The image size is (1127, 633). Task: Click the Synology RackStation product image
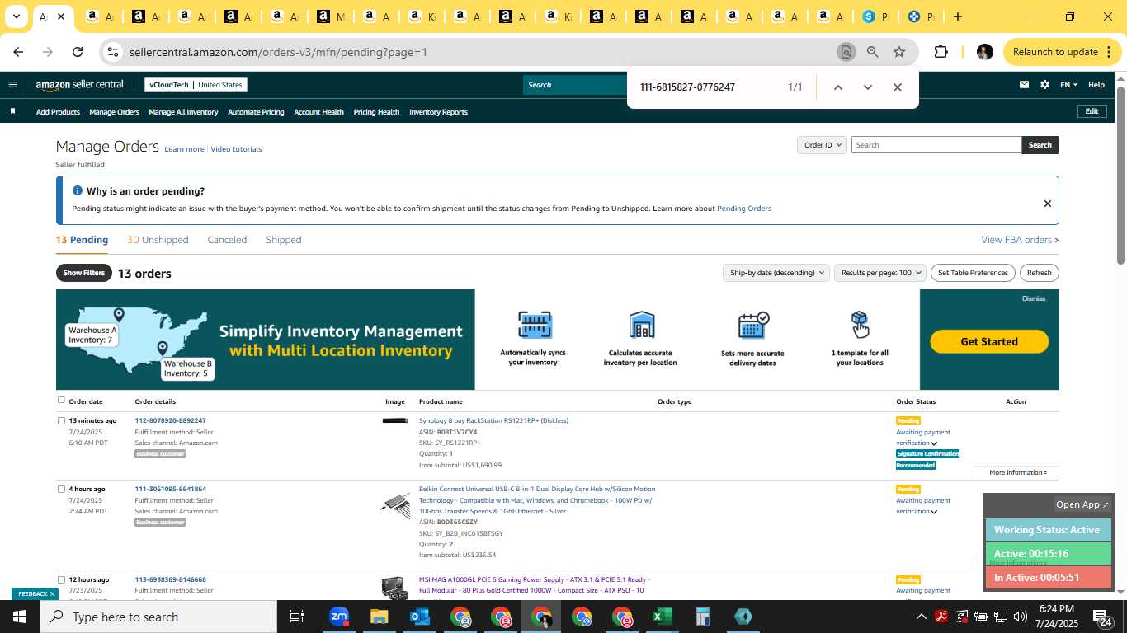click(395, 421)
